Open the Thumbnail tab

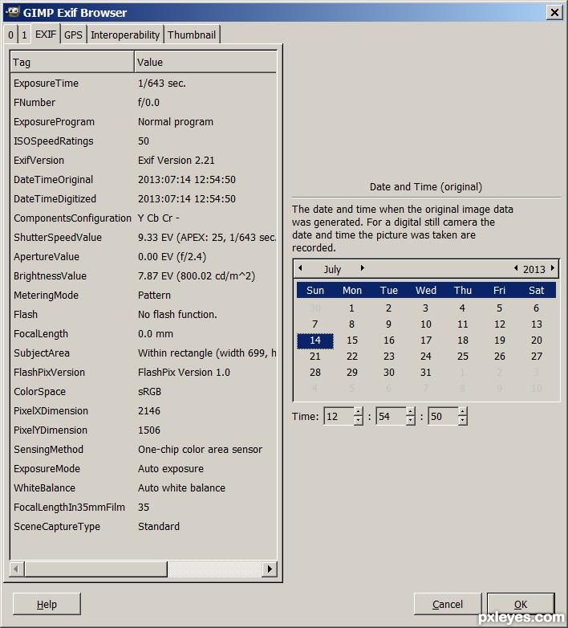tap(192, 35)
